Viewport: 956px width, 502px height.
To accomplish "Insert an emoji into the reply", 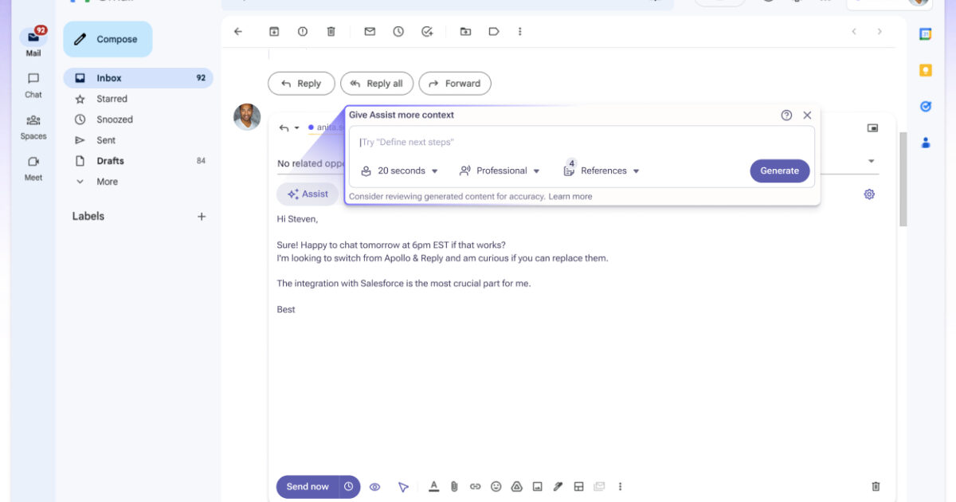I will tap(496, 486).
